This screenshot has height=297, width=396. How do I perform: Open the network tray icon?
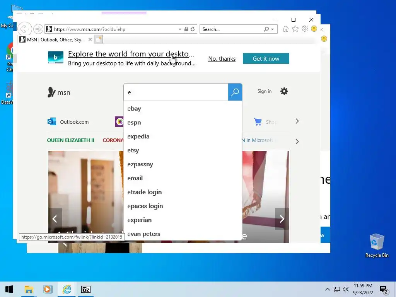click(337, 289)
